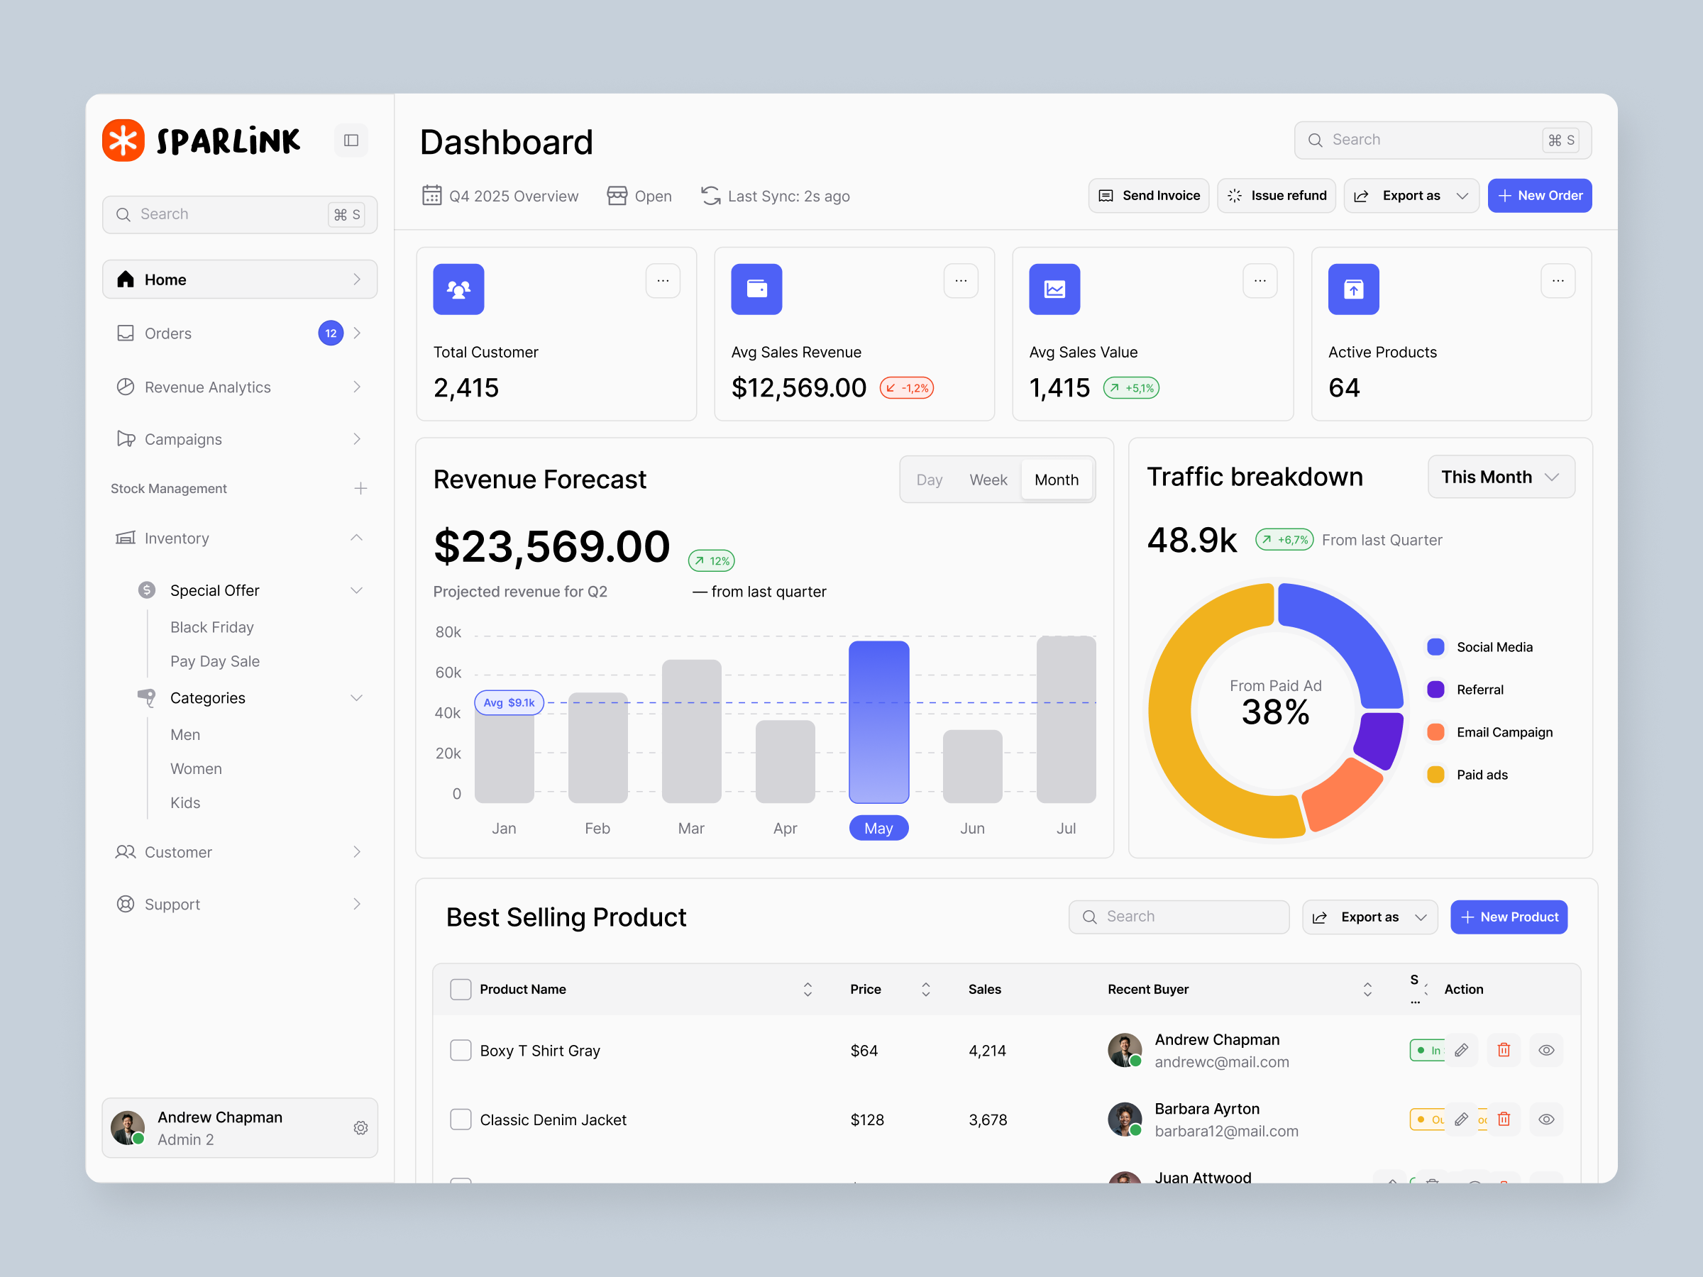Click the Send Invoice icon
The height and width of the screenshot is (1277, 1703).
[x=1107, y=196]
